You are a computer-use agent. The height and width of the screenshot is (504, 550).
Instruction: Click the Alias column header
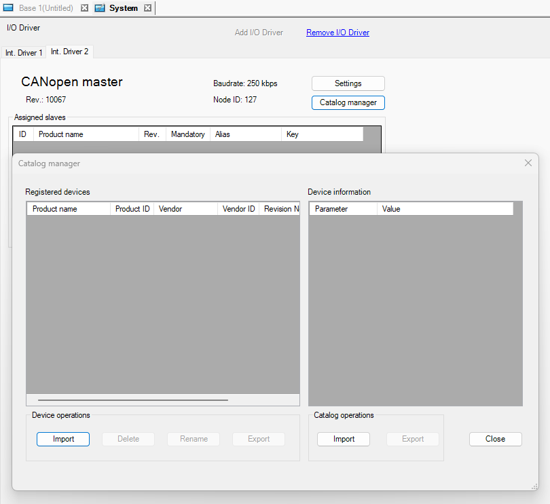(x=246, y=134)
